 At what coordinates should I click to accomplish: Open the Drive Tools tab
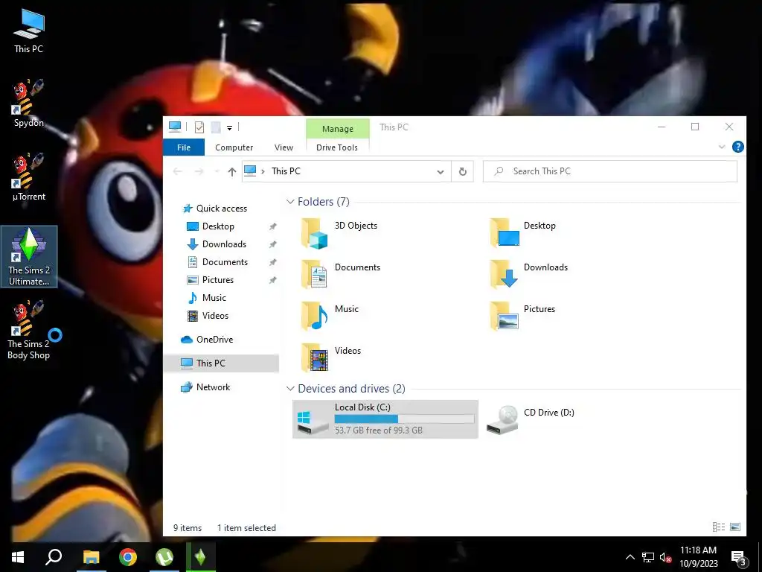(x=337, y=147)
